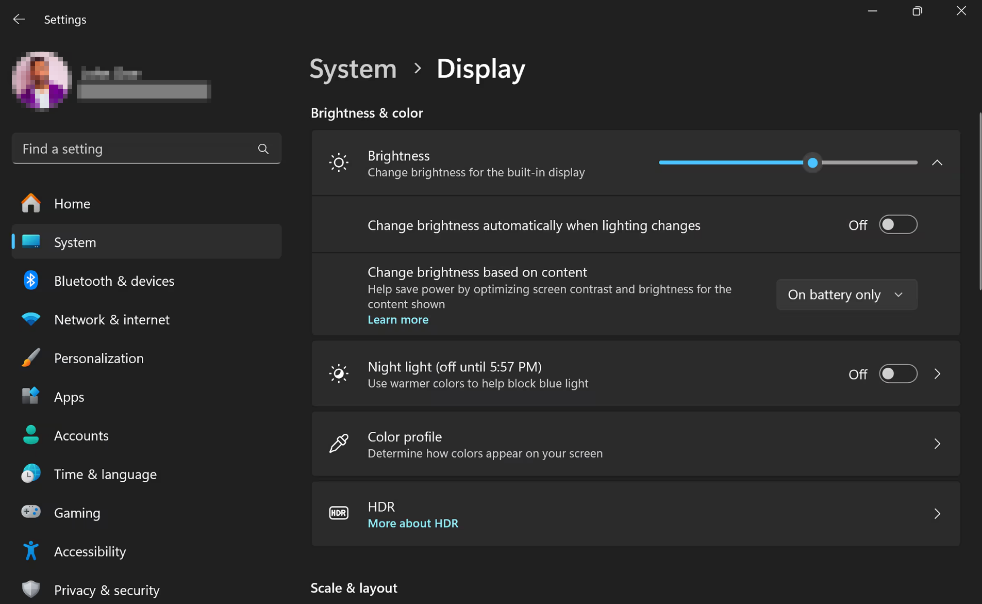982x604 pixels.
Task: Click the Gaming controller icon
Action: pyautogui.click(x=31, y=512)
